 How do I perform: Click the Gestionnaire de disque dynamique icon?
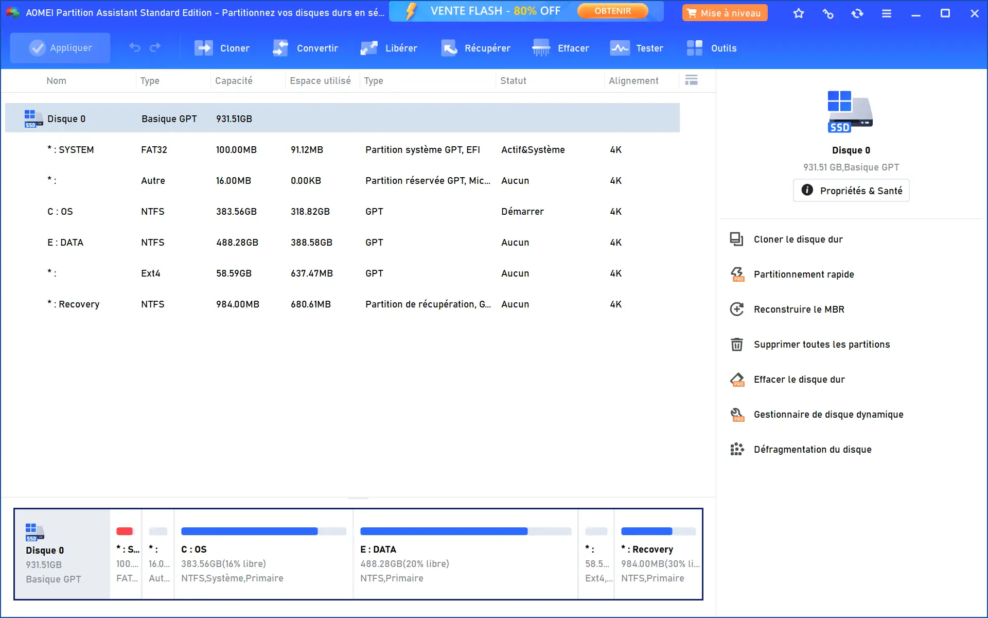coord(737,414)
